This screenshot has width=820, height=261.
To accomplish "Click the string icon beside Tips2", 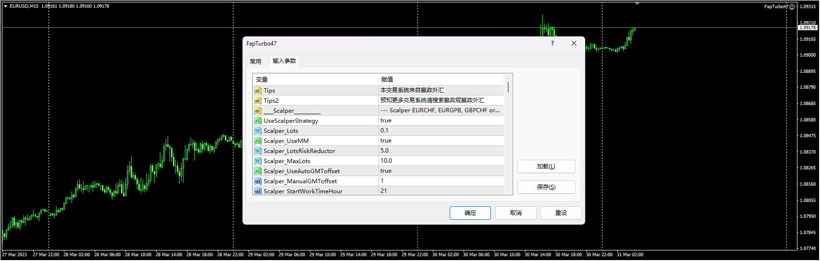I will (x=258, y=101).
